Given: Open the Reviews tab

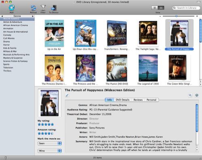Looking at the screenshot, I should tap(138, 100).
